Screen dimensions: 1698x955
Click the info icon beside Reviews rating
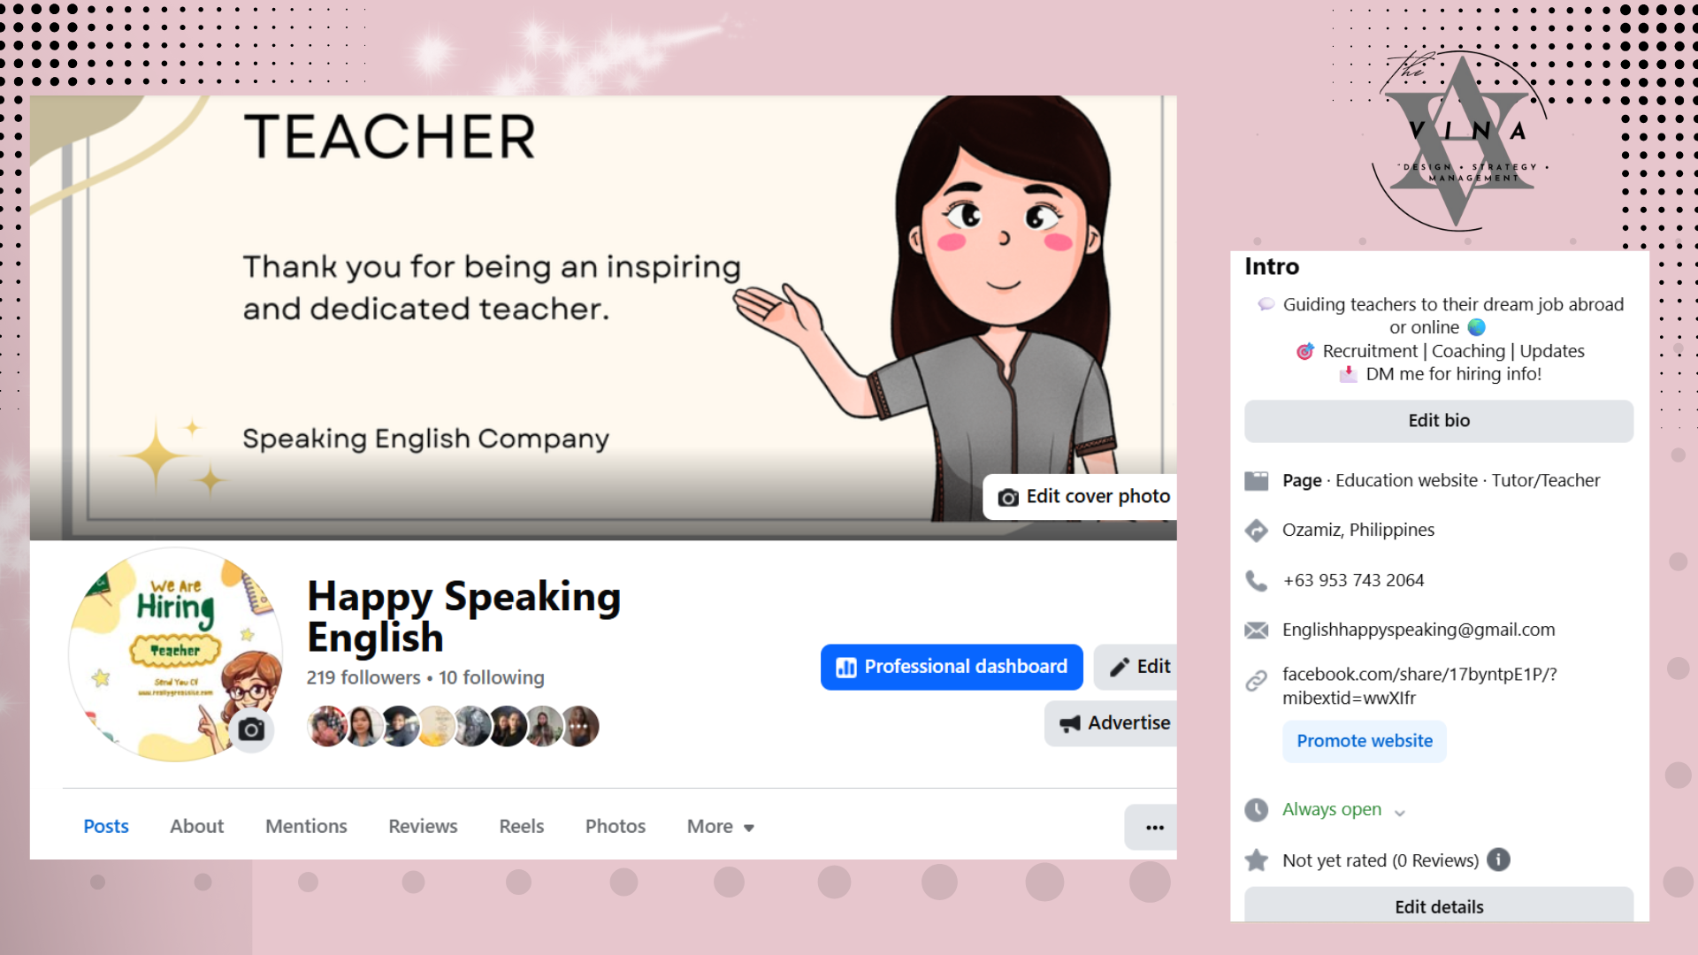1498,859
